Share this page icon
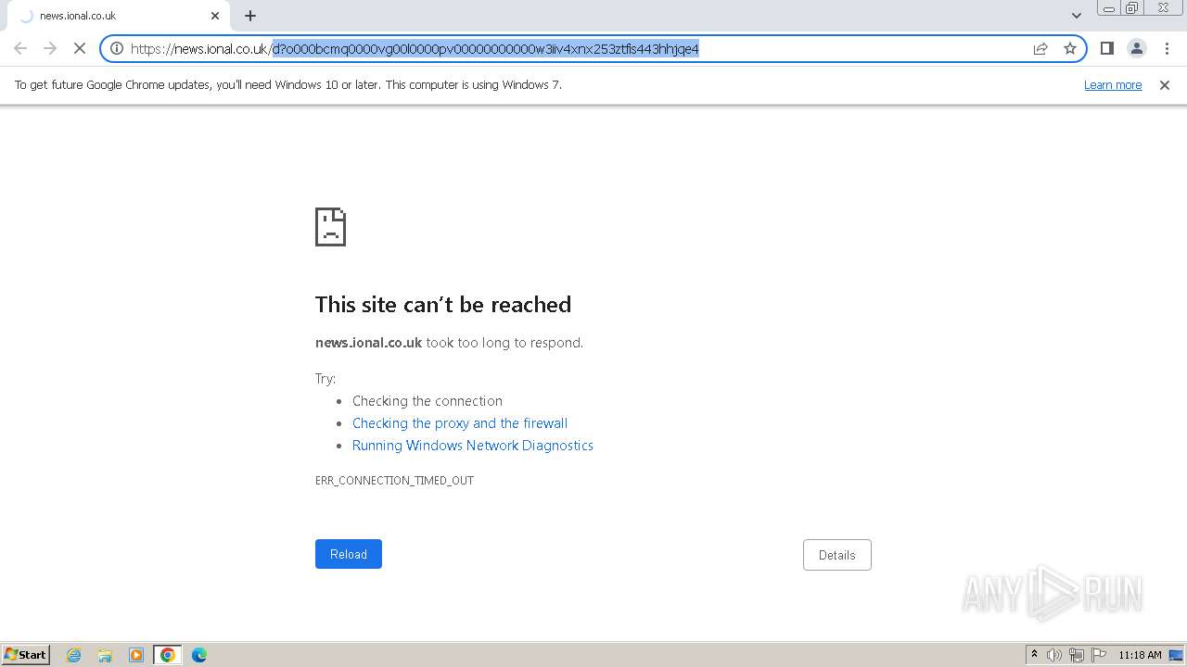The height and width of the screenshot is (667, 1187). pyautogui.click(x=1040, y=48)
